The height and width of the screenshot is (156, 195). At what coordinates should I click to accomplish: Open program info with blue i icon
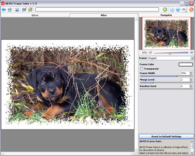pos(172,9)
